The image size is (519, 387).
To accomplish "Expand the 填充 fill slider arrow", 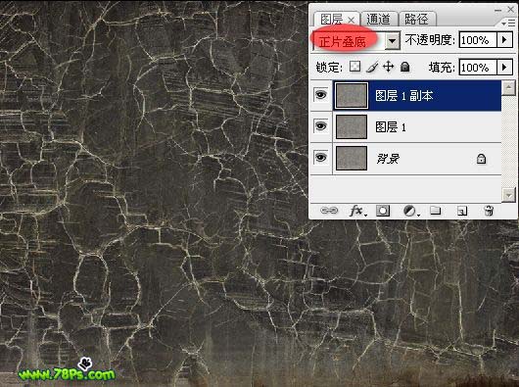I will 504,68.
